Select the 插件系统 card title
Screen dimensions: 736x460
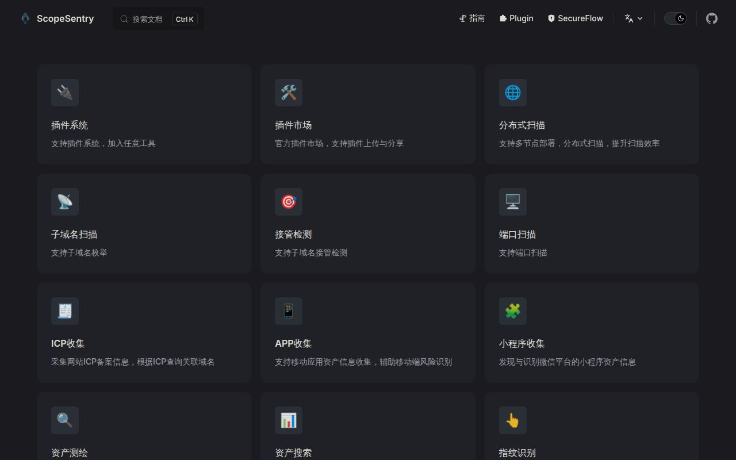click(70, 125)
